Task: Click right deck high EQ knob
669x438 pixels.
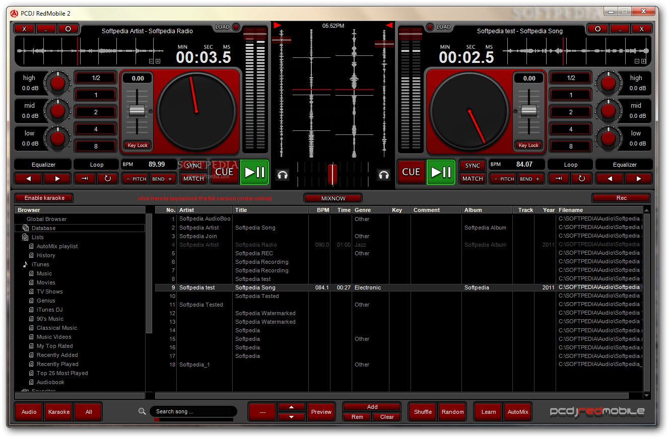Action: (x=608, y=83)
